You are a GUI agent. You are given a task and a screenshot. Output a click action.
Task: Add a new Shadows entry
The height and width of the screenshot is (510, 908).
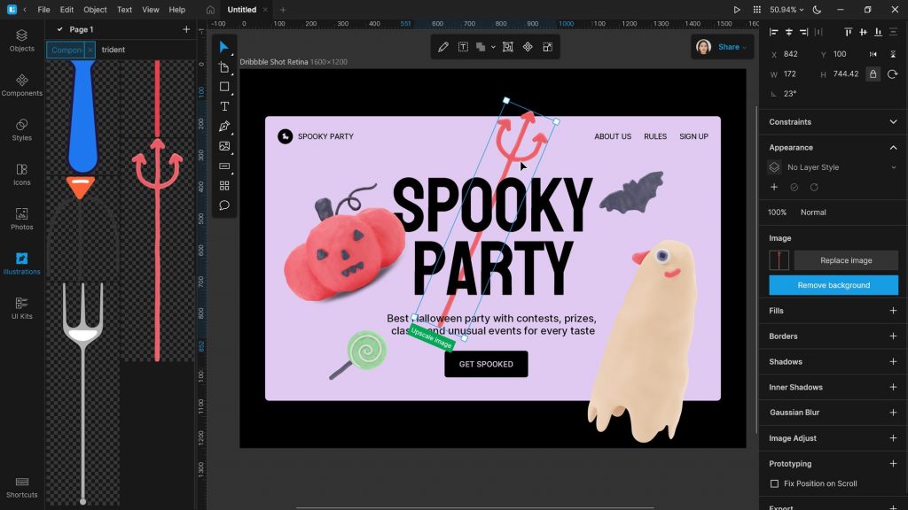click(x=893, y=361)
